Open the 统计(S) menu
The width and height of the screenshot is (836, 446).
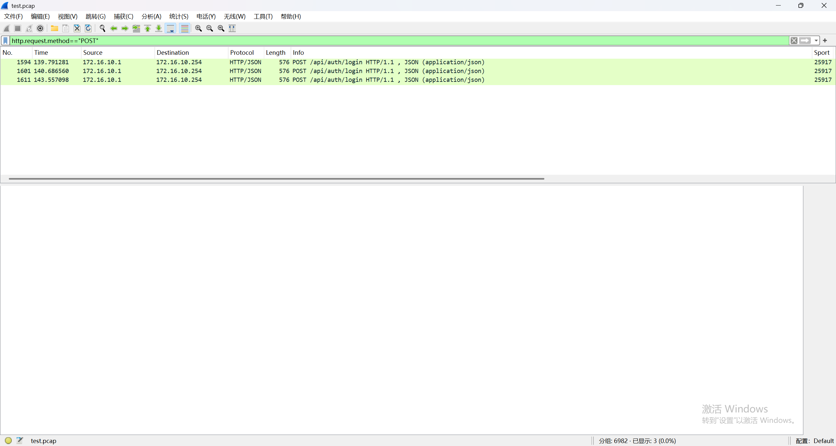click(x=179, y=16)
